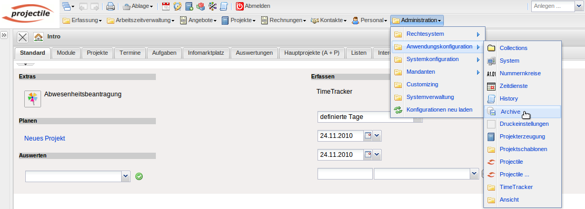Expand the left sidebar with double-arrow icon
The height and width of the screenshot is (209, 585).
[x=4, y=35]
